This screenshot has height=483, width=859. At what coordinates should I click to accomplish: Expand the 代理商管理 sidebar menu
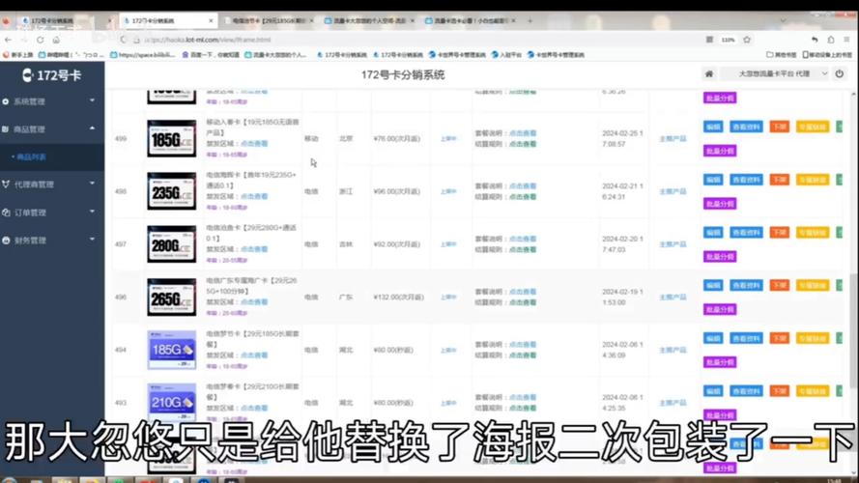[x=52, y=185]
